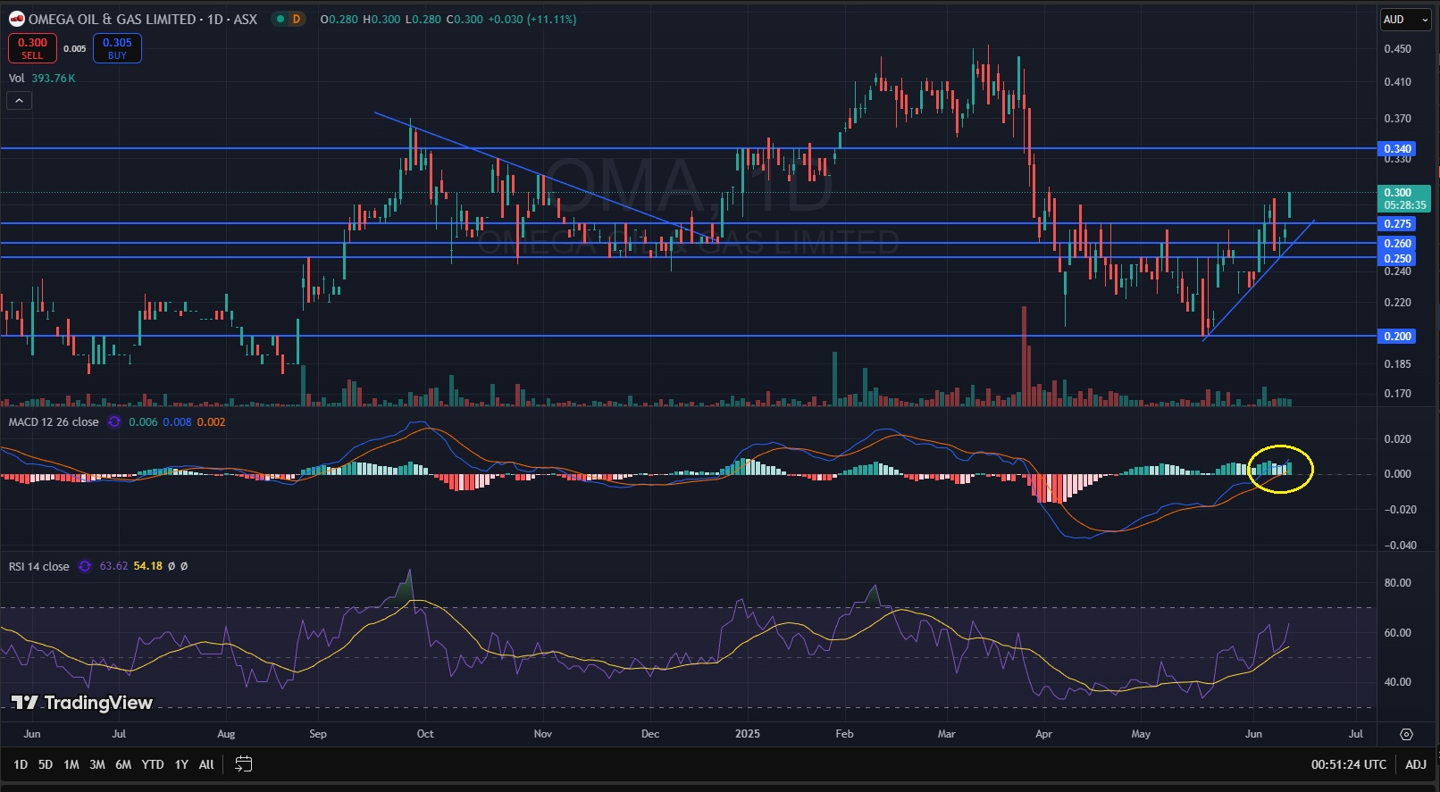Click the Jul label at time axis end

pyautogui.click(x=1356, y=734)
